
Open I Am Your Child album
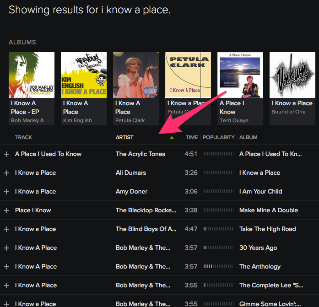point(260,192)
